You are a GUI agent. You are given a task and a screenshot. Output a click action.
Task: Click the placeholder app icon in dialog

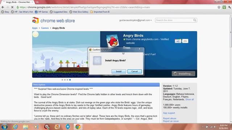[97, 61]
